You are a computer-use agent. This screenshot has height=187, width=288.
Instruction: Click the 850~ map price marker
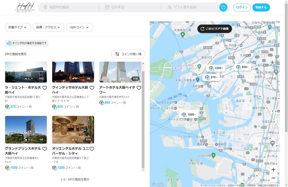[242, 67]
